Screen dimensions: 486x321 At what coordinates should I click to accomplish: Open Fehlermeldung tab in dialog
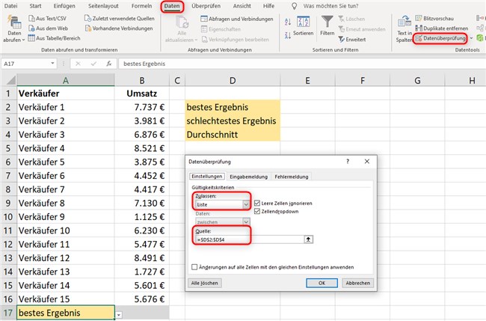click(292, 177)
